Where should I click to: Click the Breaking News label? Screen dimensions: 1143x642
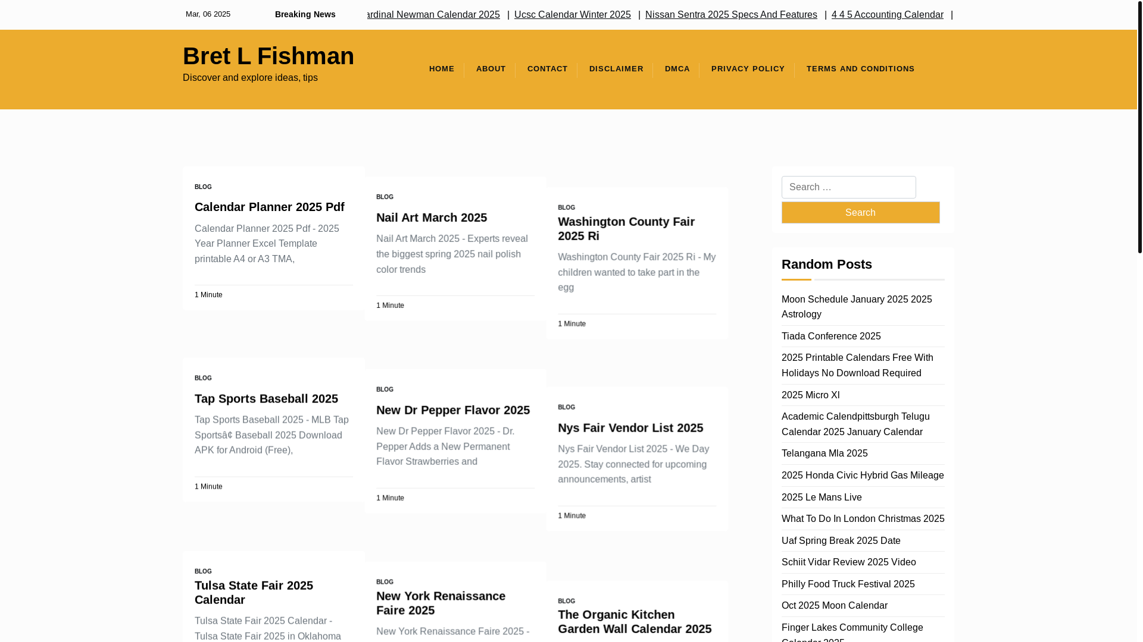click(x=305, y=15)
